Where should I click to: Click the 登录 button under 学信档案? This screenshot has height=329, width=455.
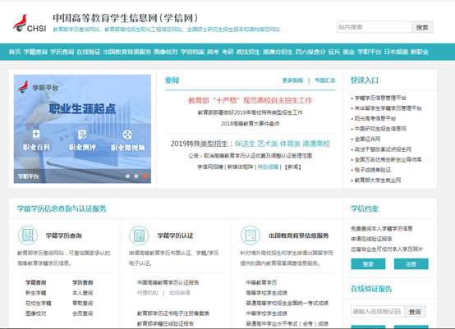click(368, 264)
